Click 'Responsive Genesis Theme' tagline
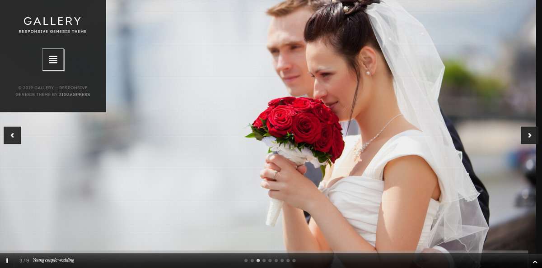The image size is (542, 268). click(52, 32)
